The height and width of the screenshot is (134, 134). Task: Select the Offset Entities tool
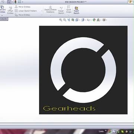[10, 10]
